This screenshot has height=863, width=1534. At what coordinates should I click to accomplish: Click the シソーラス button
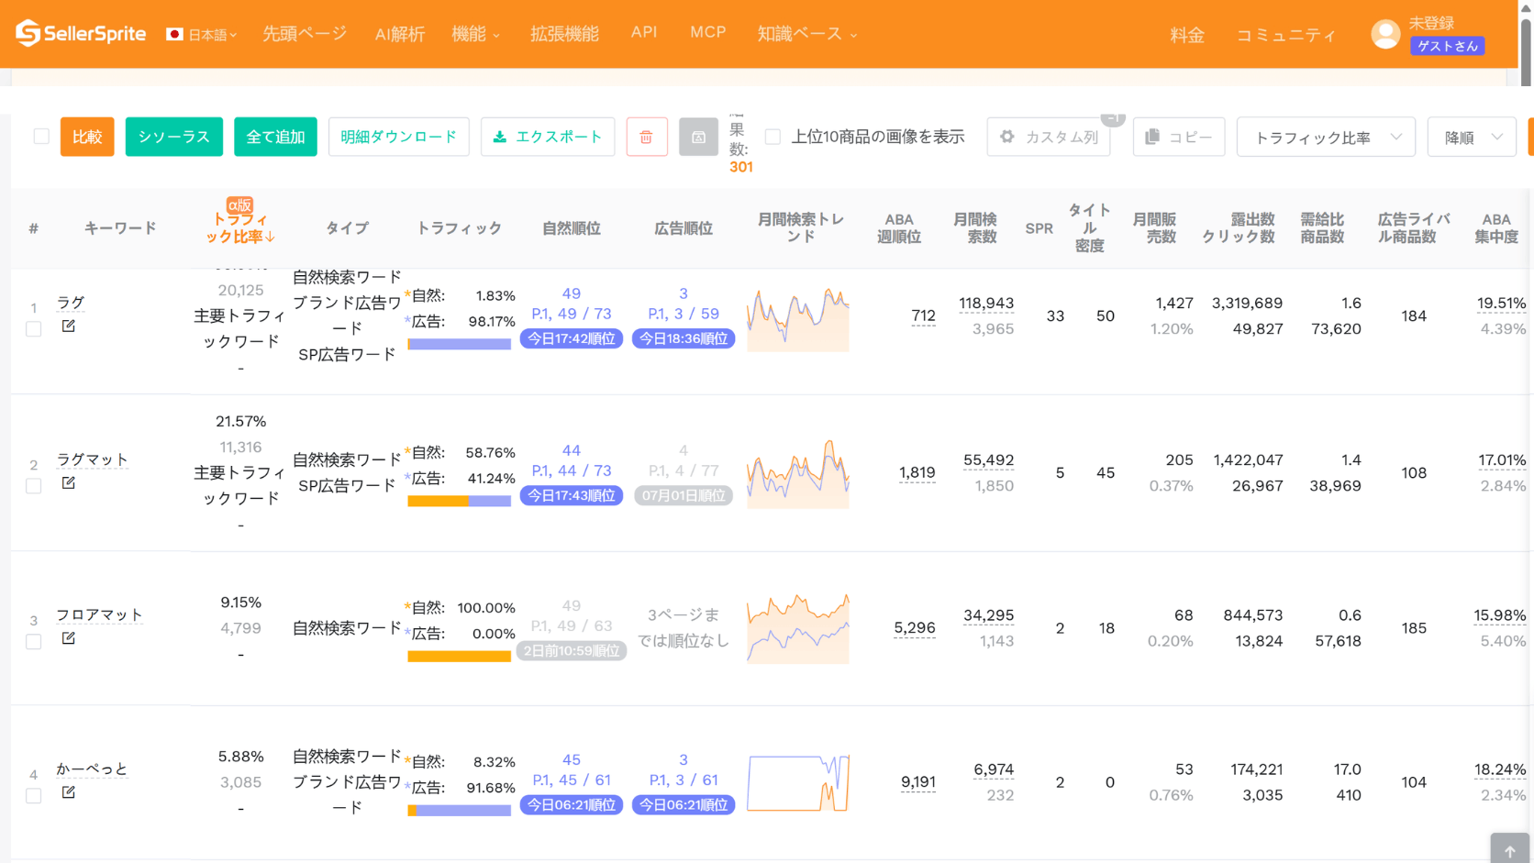(174, 137)
